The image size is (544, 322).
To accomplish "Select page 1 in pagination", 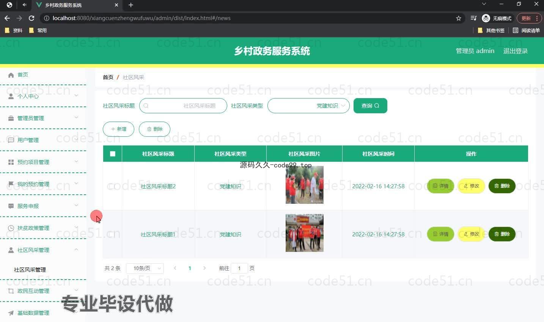I will (190, 268).
